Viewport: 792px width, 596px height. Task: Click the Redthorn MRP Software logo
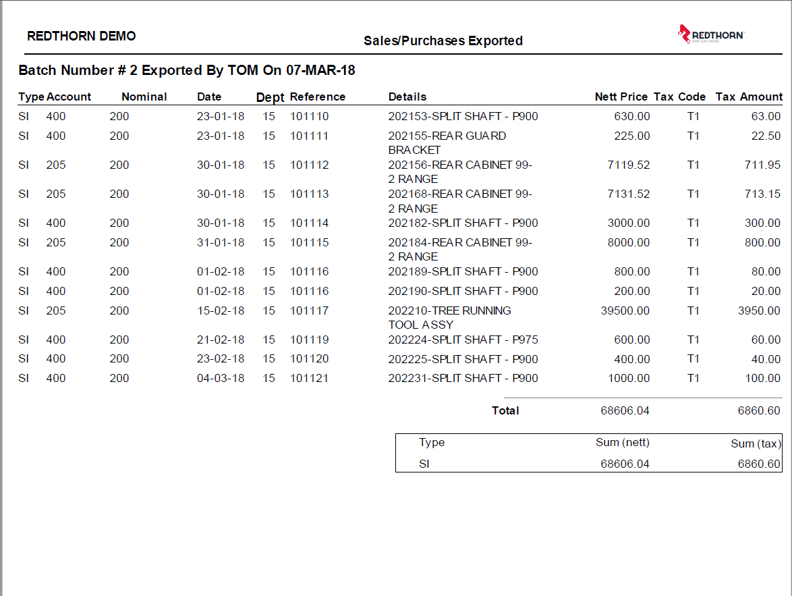(709, 32)
